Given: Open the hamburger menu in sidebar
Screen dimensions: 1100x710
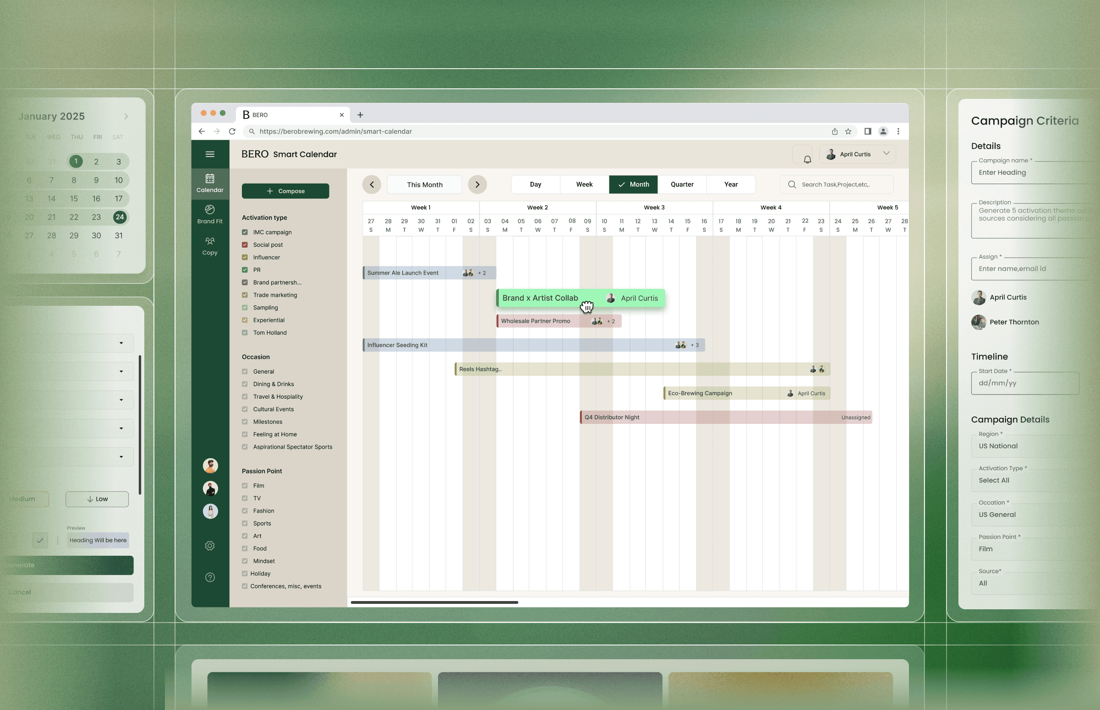Looking at the screenshot, I should click(x=210, y=154).
